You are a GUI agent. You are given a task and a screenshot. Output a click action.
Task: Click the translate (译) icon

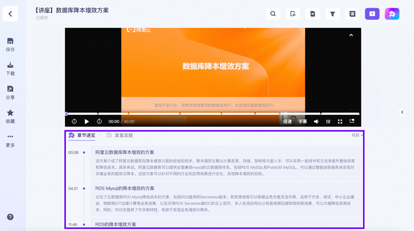[x=352, y=14]
